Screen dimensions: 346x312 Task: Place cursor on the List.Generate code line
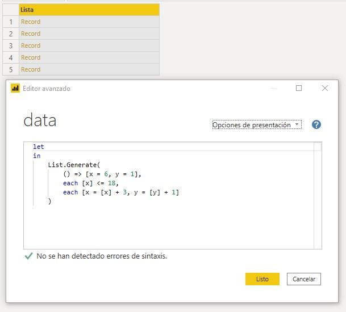click(x=74, y=165)
